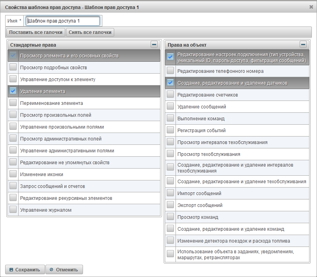
Task: Collapse the Права на объект panel
Action: 303,45
